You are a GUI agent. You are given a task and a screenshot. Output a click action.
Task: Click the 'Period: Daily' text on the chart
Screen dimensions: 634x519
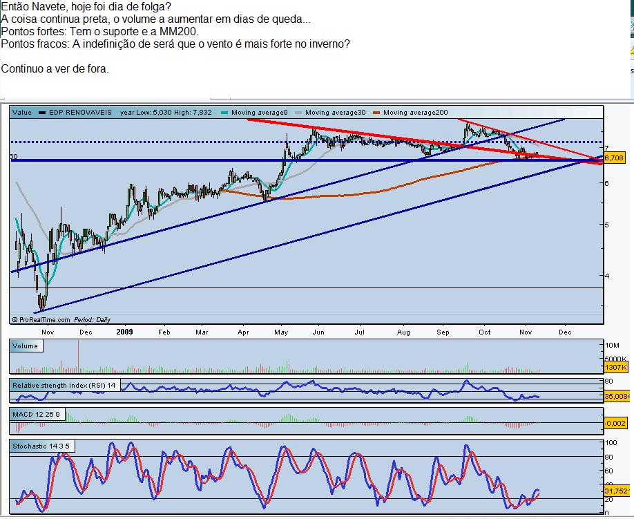pos(92,319)
